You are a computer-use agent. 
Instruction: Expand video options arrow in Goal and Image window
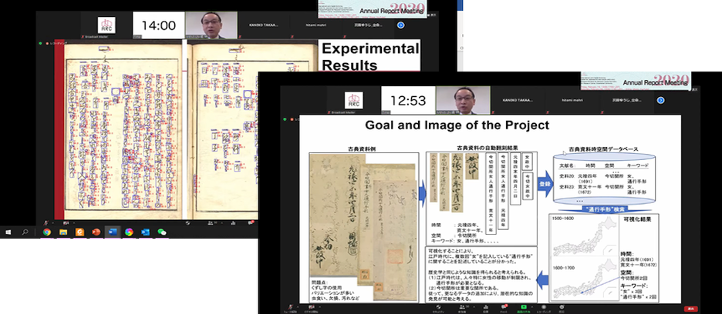tap(319, 306)
